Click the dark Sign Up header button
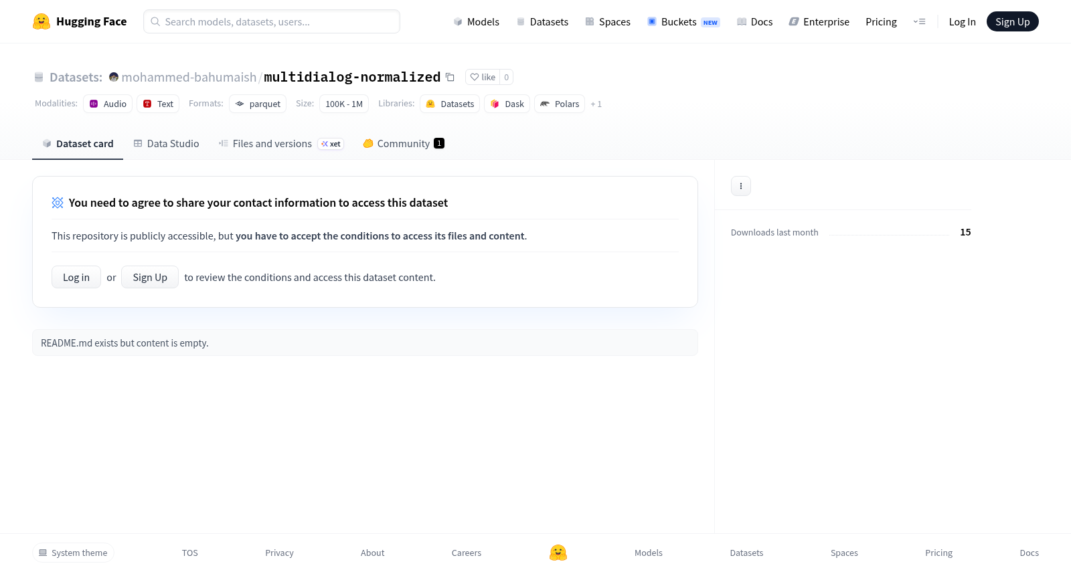The width and height of the screenshot is (1071, 576). (x=1012, y=21)
